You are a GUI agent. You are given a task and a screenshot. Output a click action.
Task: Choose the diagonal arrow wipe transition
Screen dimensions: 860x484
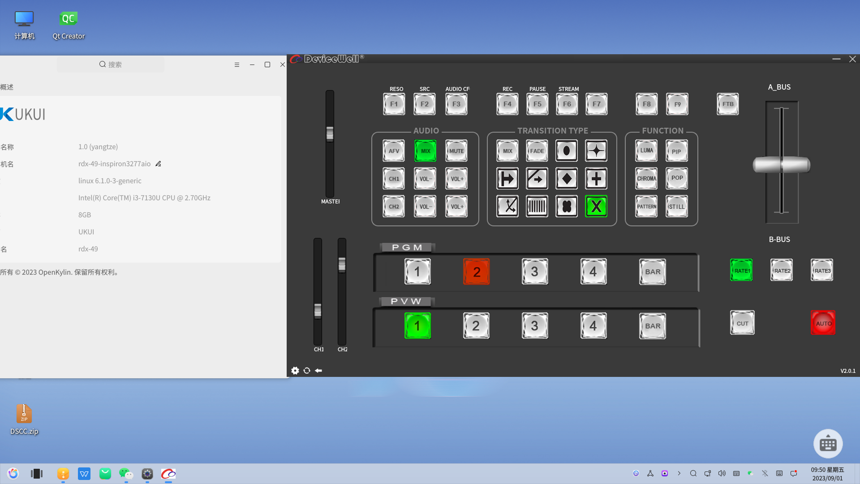(x=537, y=179)
